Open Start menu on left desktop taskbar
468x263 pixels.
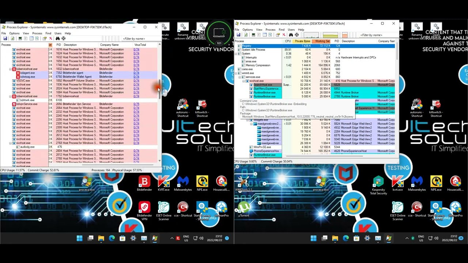tap(79, 239)
